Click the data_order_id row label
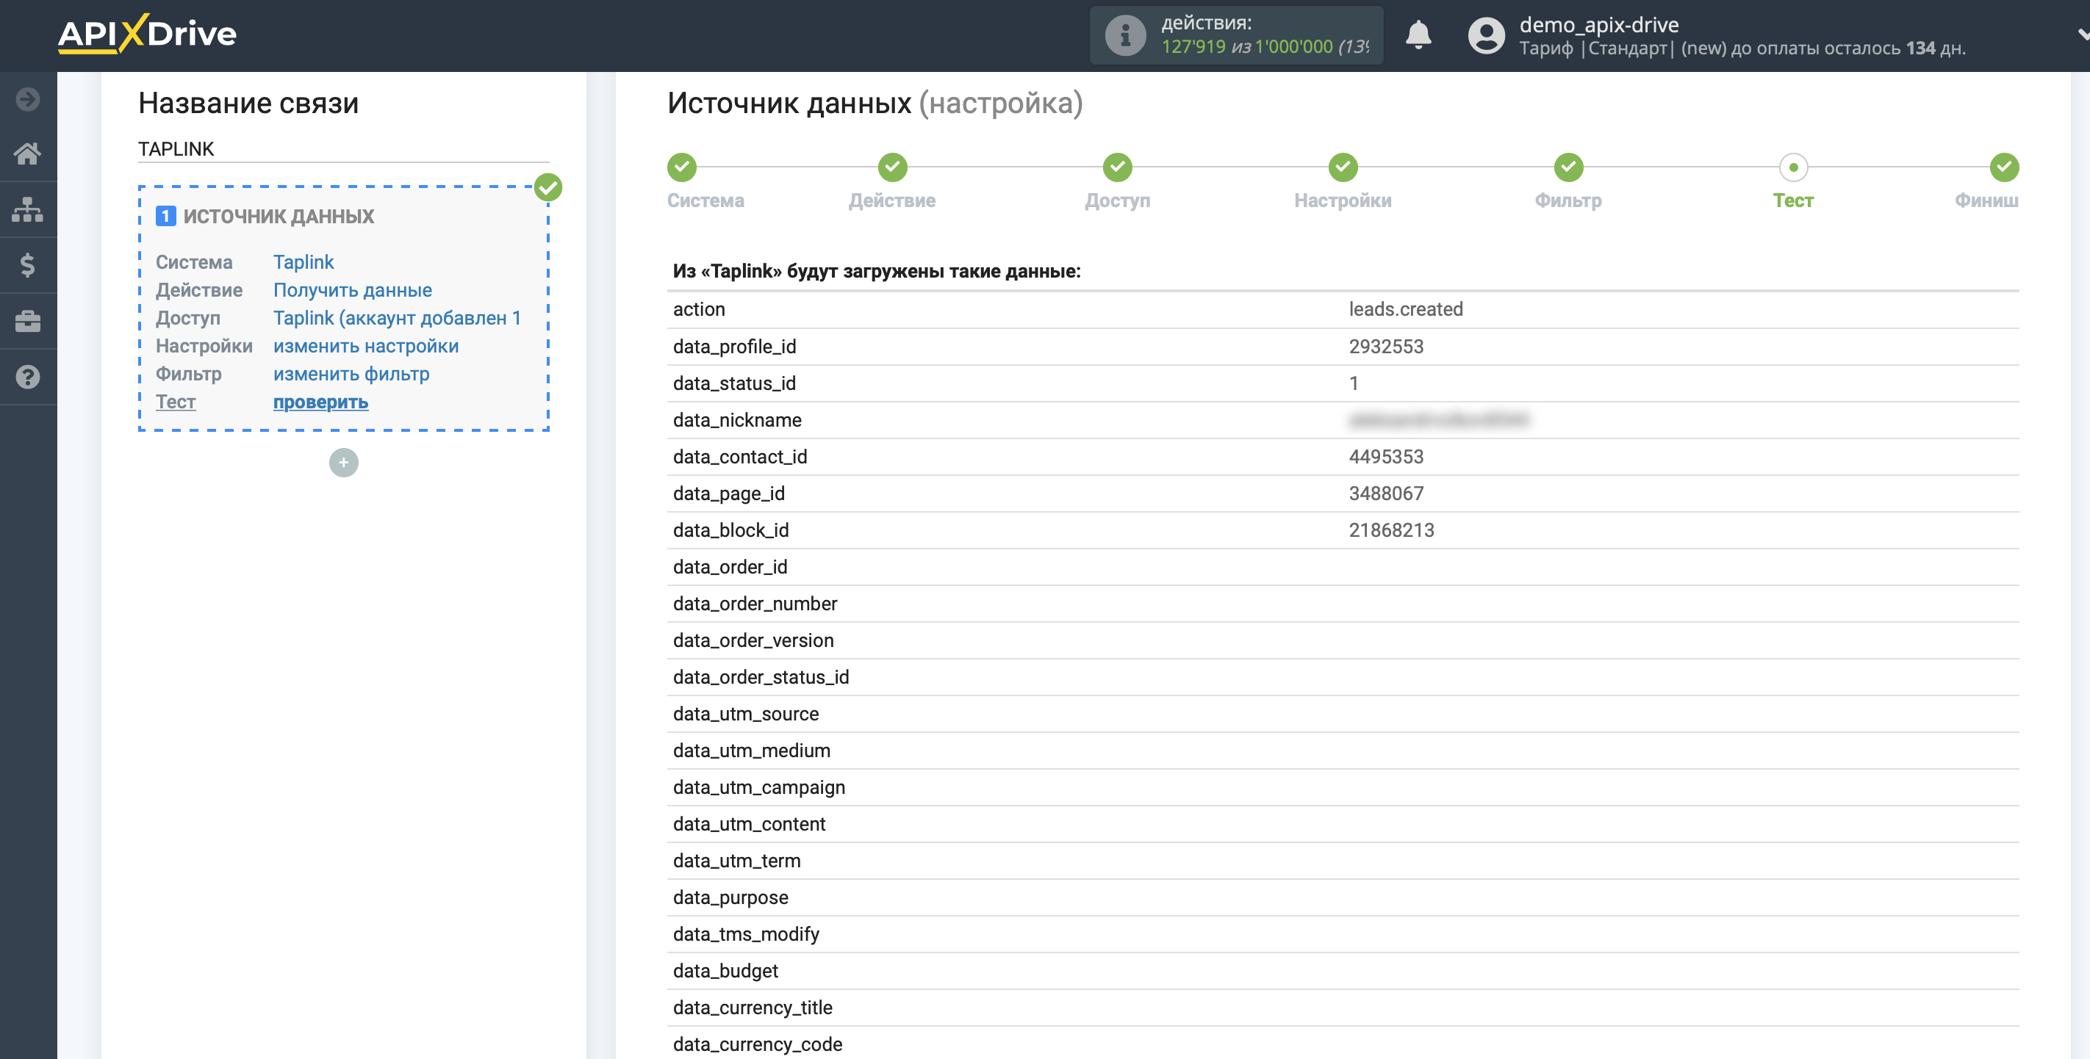Image resolution: width=2090 pixels, height=1059 pixels. [x=730, y=566]
